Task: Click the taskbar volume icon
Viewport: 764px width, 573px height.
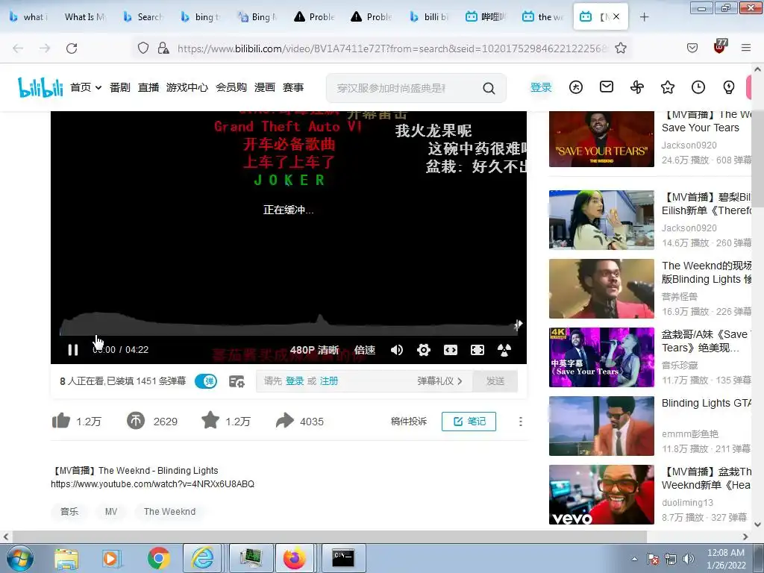Action: [688, 559]
